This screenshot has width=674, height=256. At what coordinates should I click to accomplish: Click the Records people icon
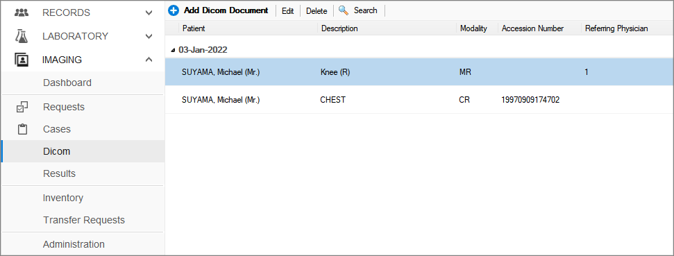22,12
